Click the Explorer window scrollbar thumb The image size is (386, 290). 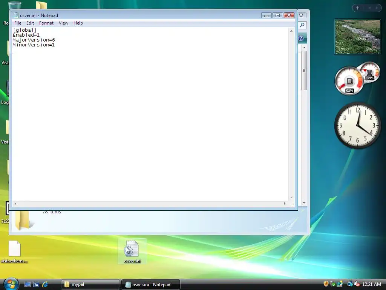[304, 71]
